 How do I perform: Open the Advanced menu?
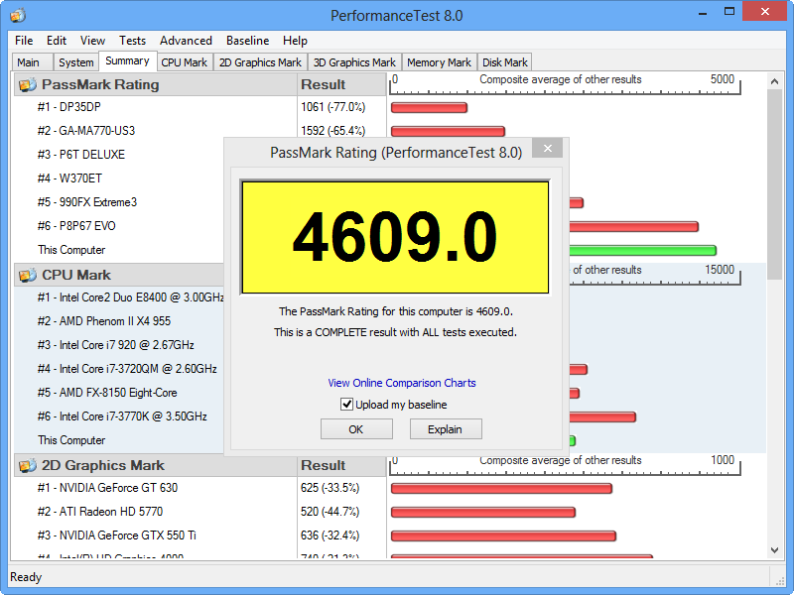pos(186,41)
